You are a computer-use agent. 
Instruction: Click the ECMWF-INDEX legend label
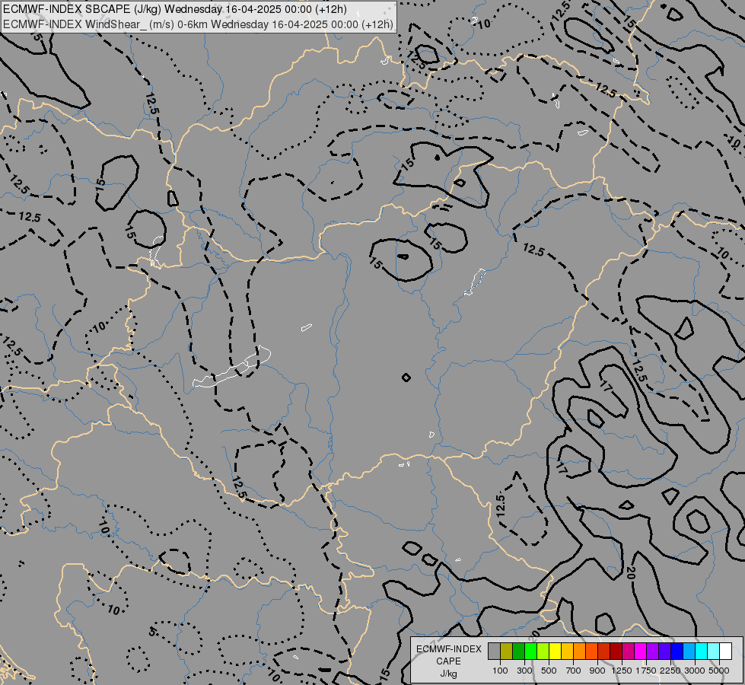point(448,649)
